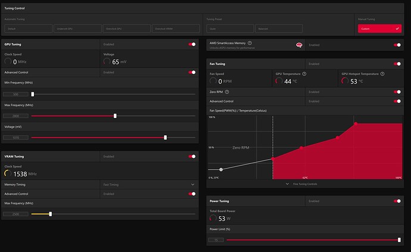Click the red SmartAccess Memory brain icon
This screenshot has width=411, height=252.
(299, 45)
